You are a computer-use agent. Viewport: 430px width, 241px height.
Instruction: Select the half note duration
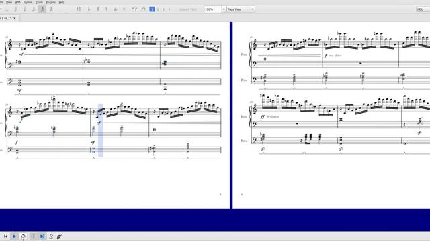[x=15, y=9]
